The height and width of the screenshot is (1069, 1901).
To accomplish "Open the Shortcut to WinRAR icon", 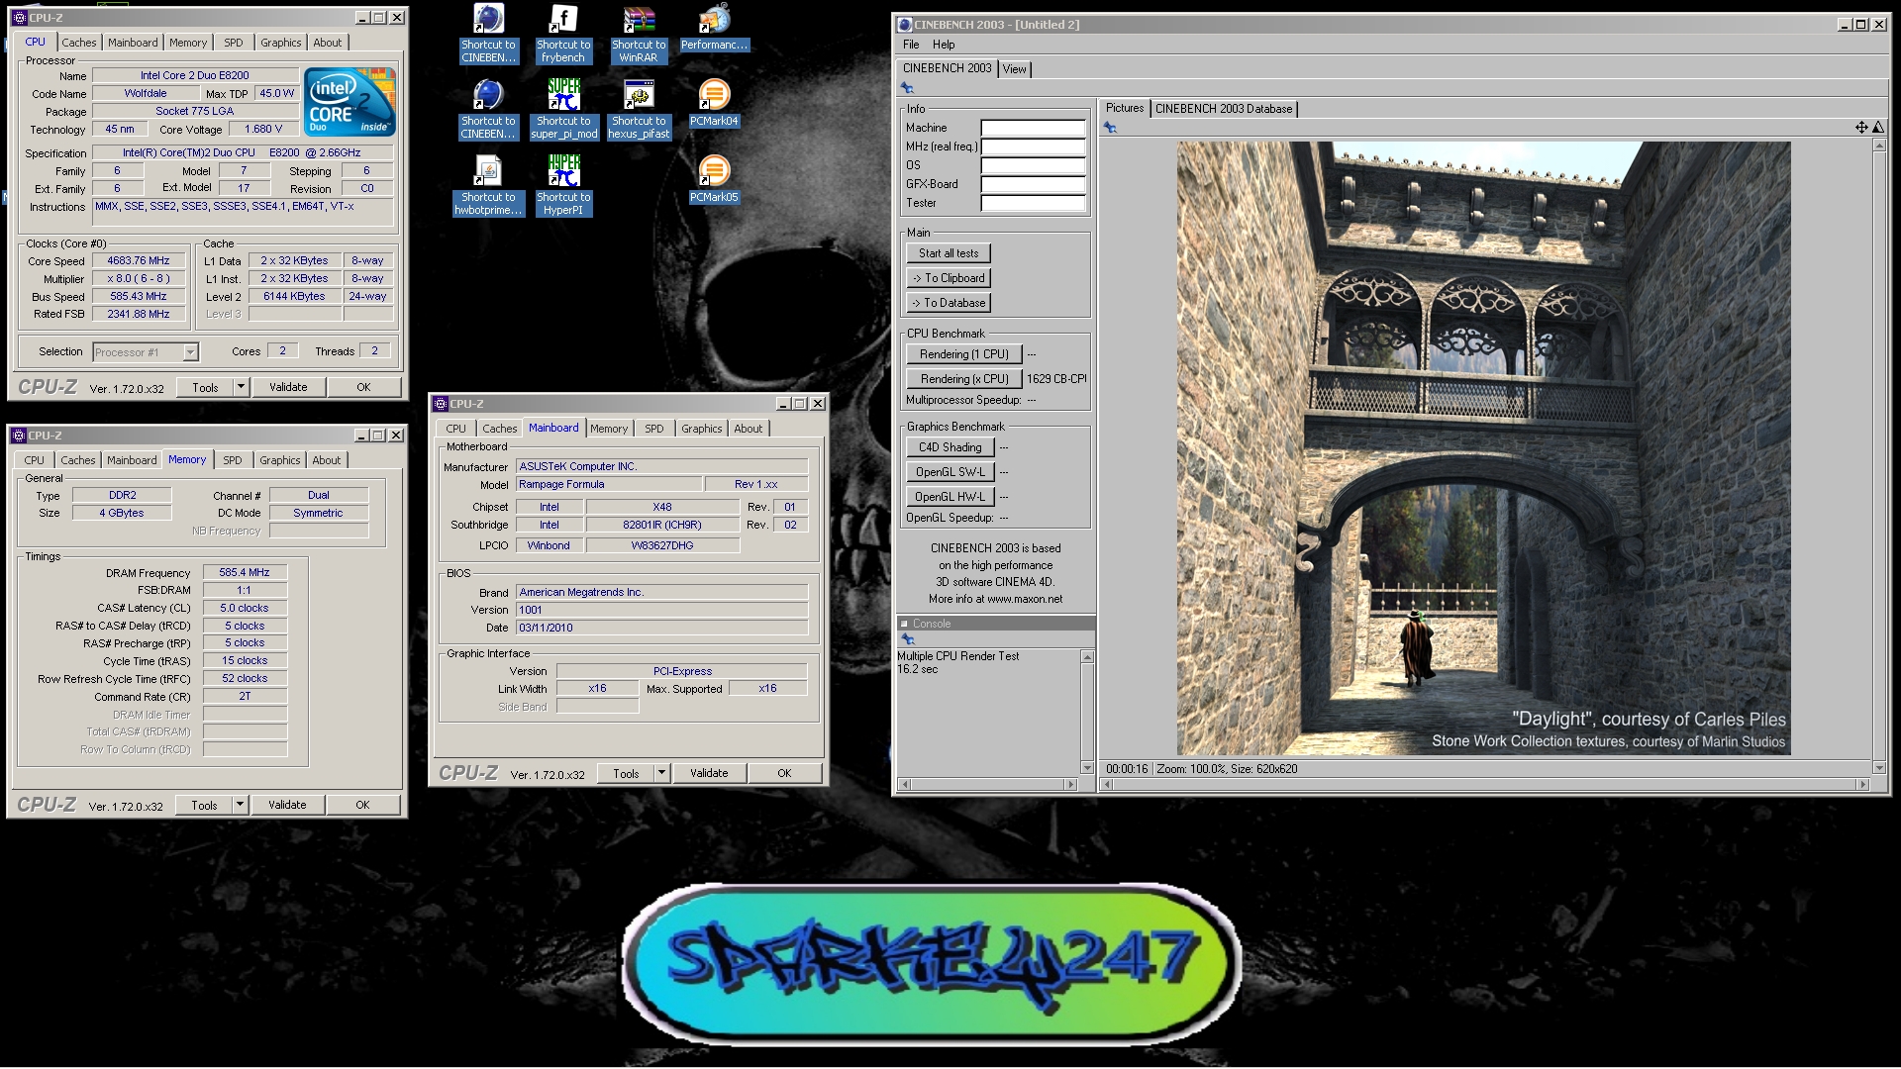I will [639, 34].
